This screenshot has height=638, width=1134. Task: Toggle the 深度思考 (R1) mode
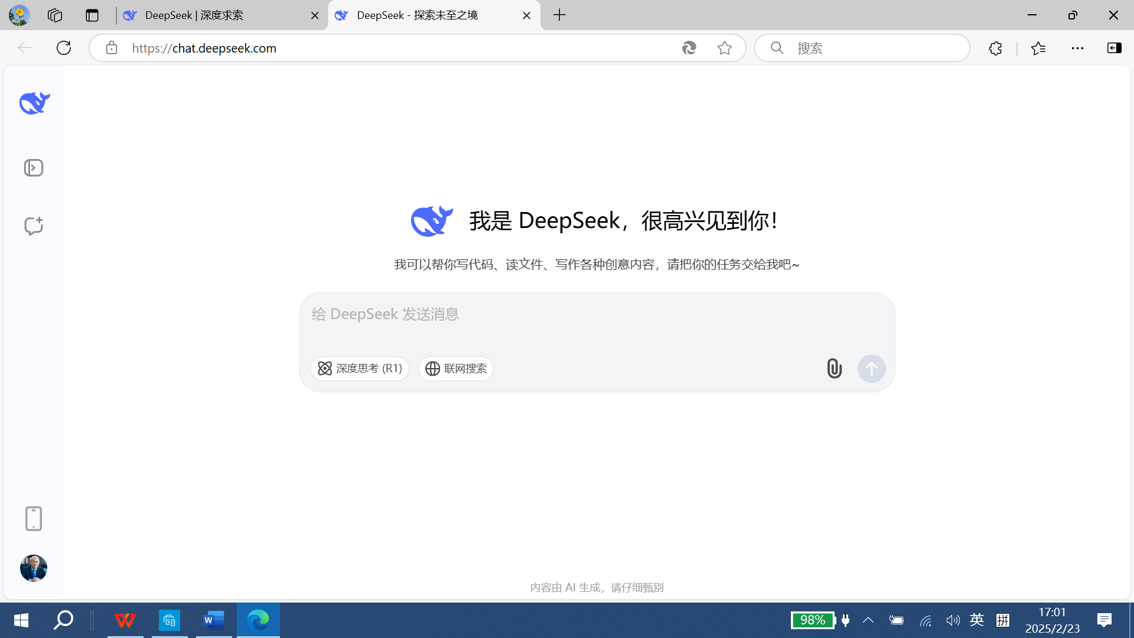tap(360, 369)
